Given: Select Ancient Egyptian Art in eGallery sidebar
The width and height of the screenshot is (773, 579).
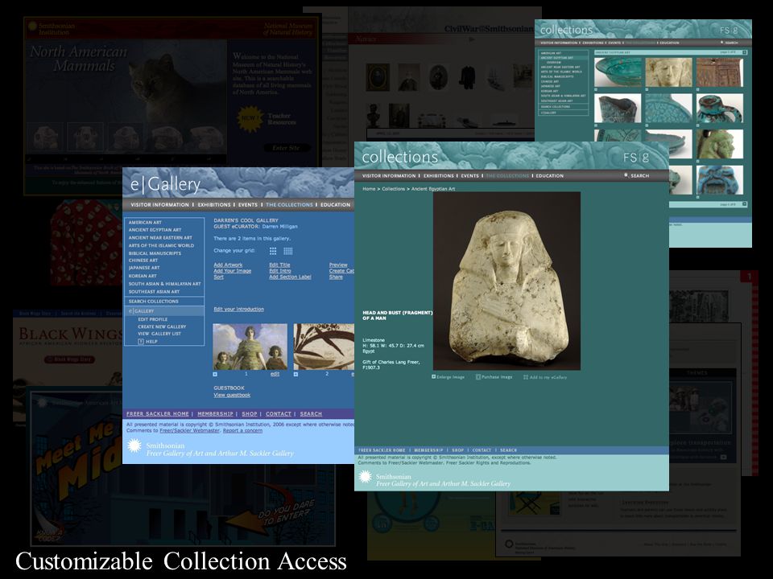Looking at the screenshot, I should pos(155,230).
